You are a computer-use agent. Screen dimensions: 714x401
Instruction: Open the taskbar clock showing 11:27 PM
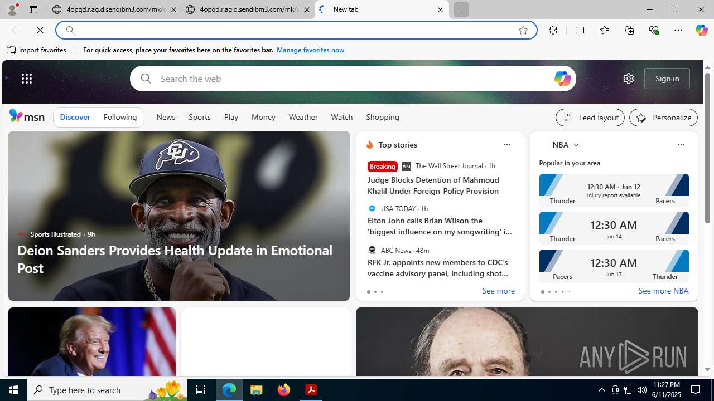point(666,390)
